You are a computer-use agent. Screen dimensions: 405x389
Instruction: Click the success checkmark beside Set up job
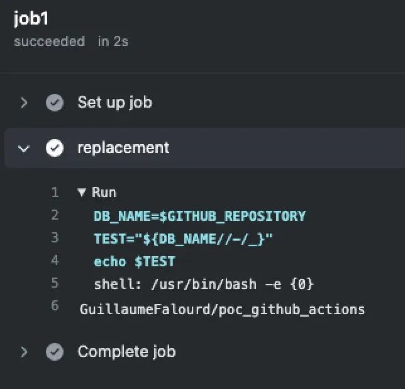pos(55,103)
